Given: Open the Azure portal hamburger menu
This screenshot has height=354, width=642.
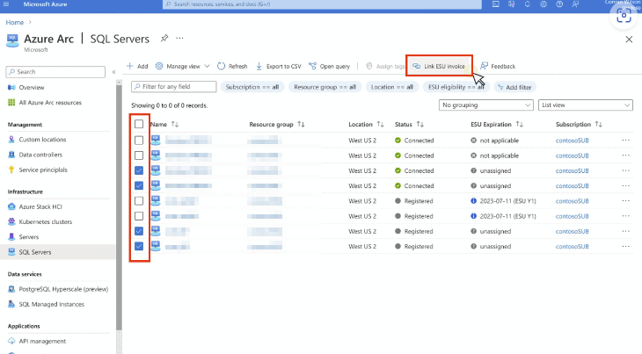Looking at the screenshot, I should pos(6,4).
